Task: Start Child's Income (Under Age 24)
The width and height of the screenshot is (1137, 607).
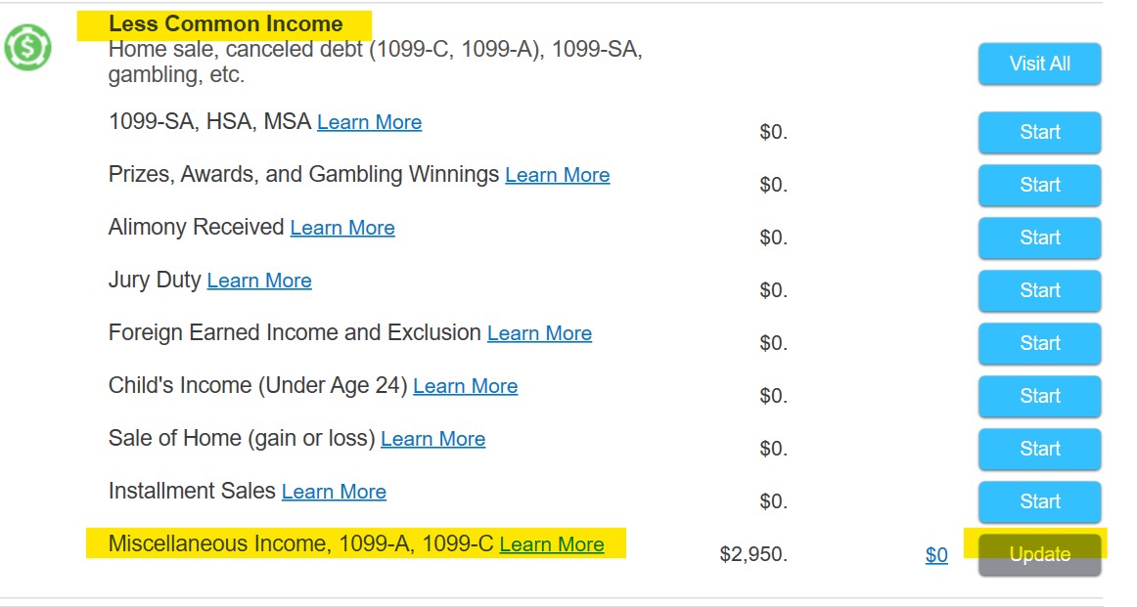Action: 1039,396
